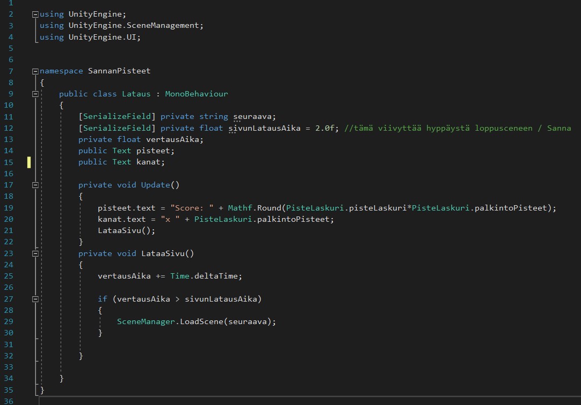The image size is (581, 405).
Task: Collapse the using directives block
Action: point(35,14)
